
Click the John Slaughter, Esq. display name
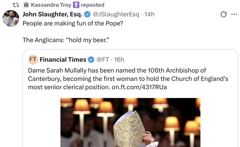tap(52, 14)
